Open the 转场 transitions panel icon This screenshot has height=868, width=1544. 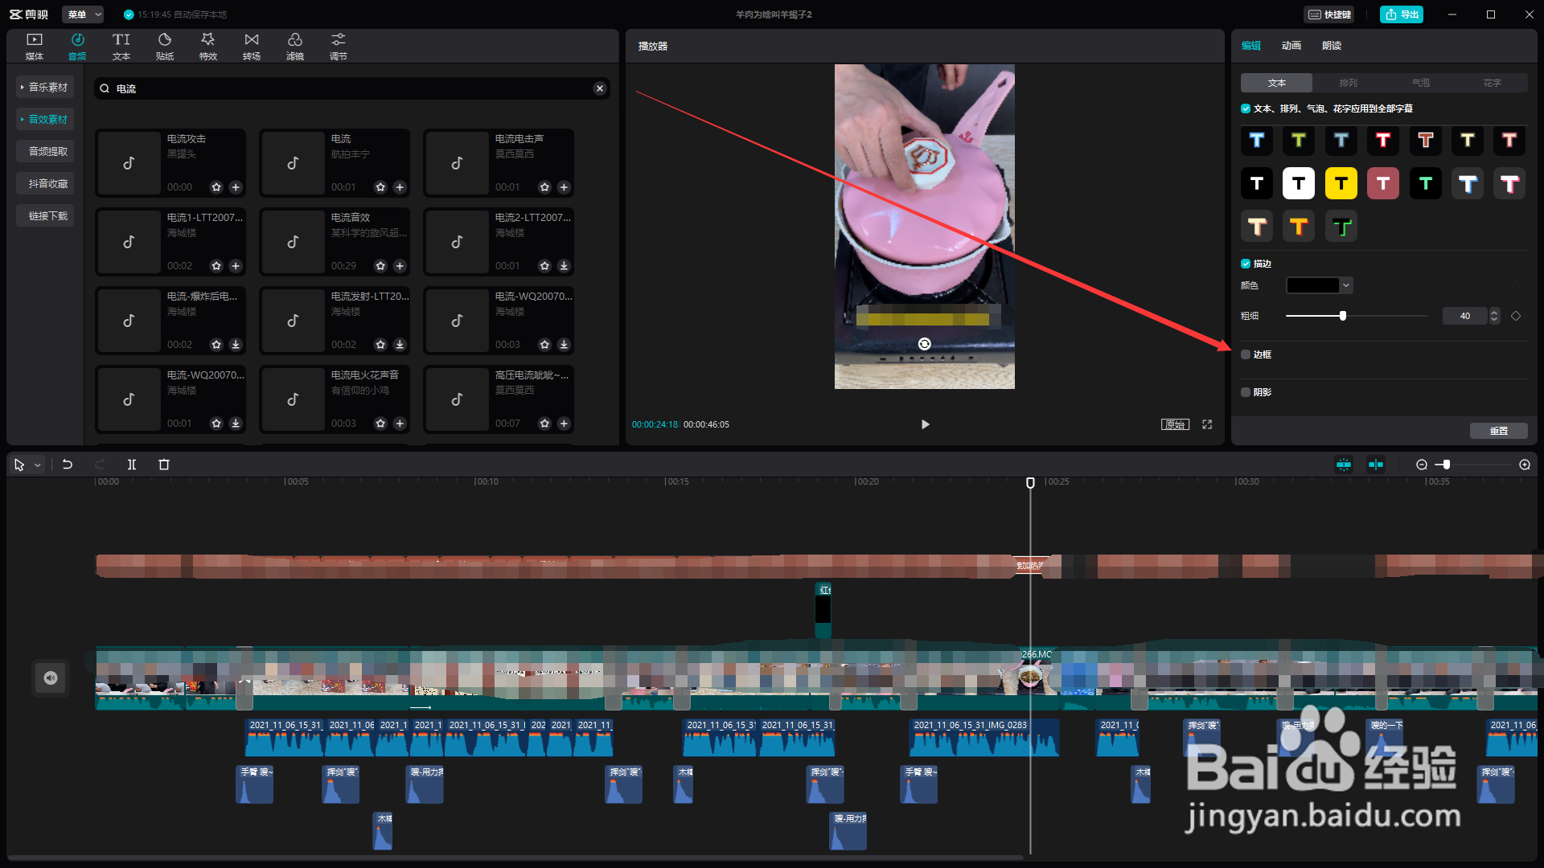pos(252,46)
